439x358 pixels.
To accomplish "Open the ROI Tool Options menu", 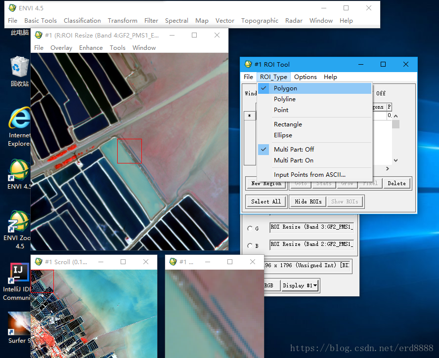I will point(306,77).
